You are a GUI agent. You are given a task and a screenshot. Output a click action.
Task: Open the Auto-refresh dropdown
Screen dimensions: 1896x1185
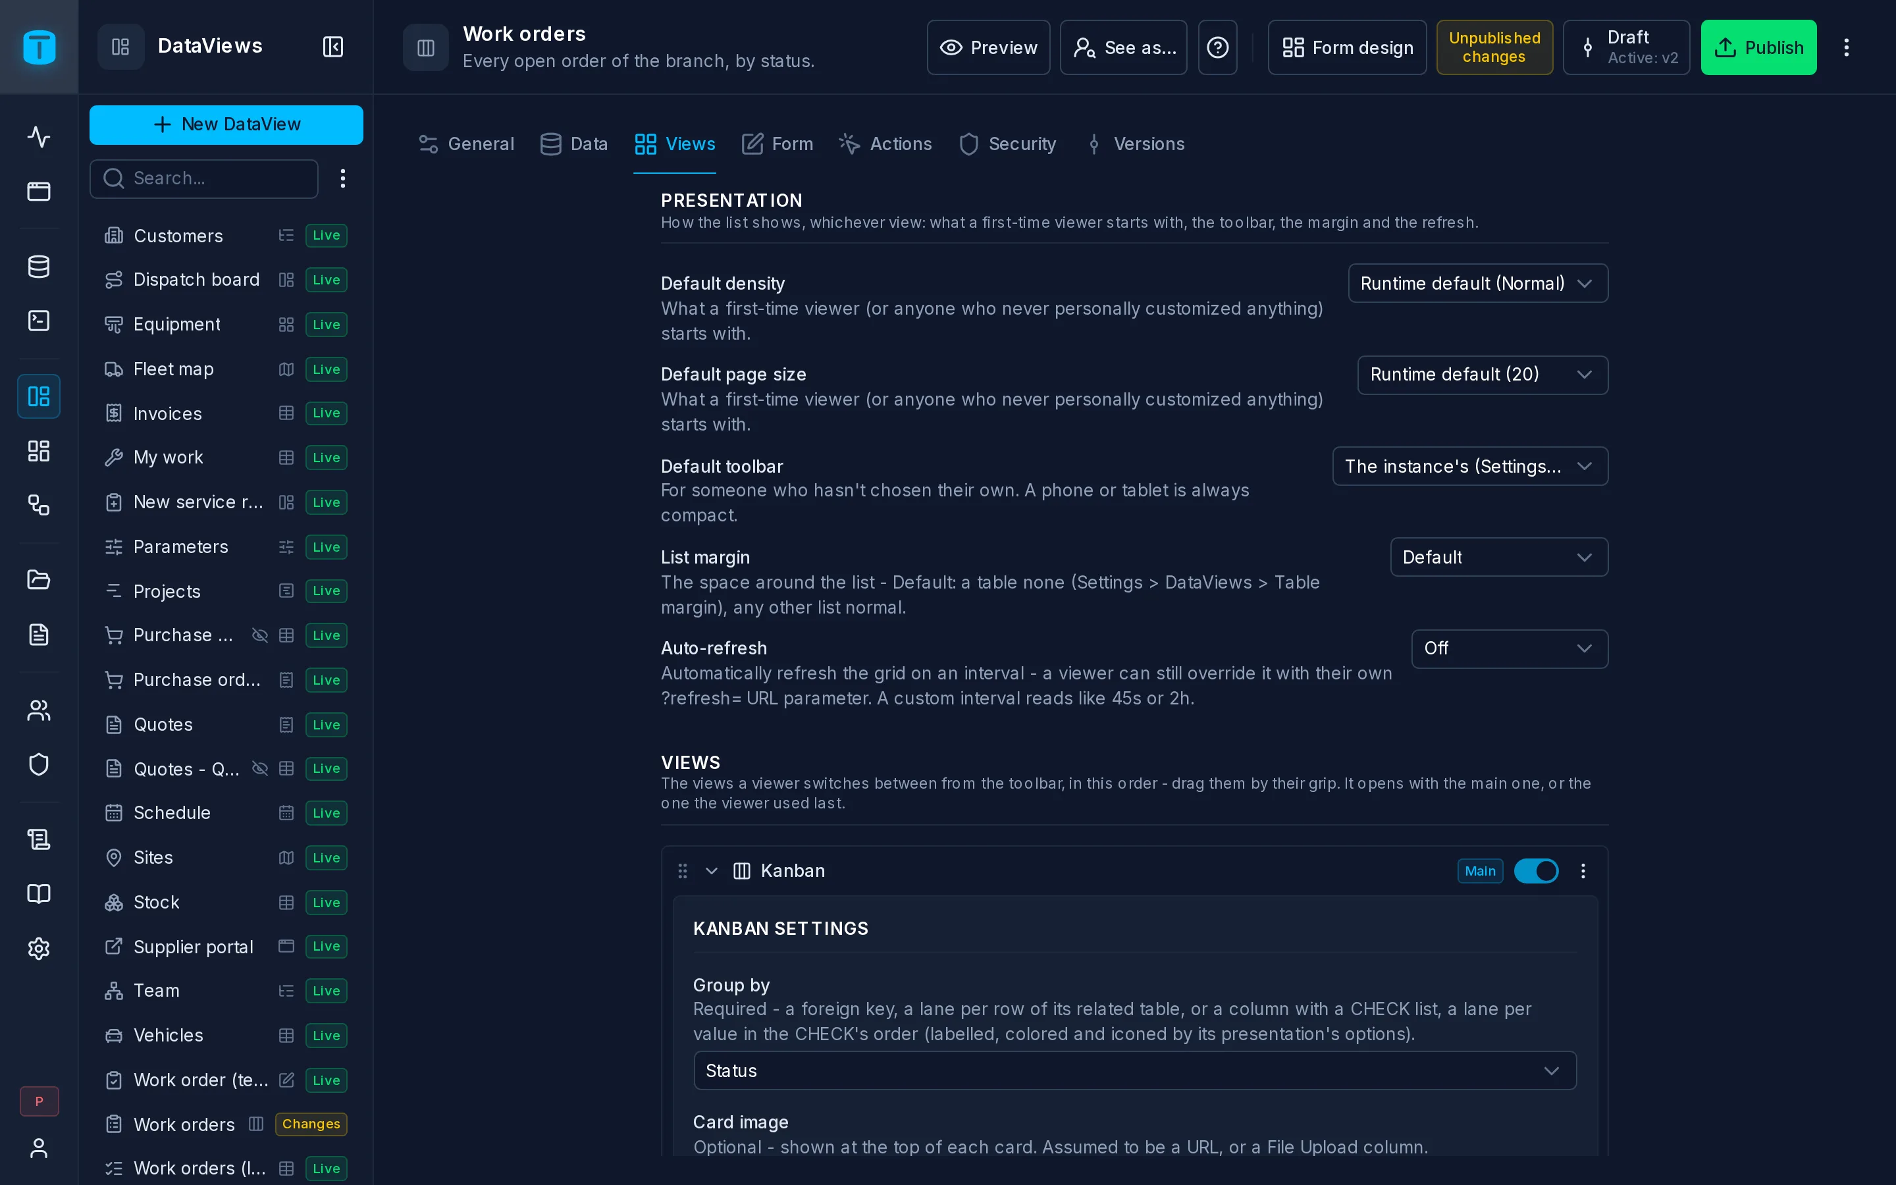pyautogui.click(x=1510, y=649)
